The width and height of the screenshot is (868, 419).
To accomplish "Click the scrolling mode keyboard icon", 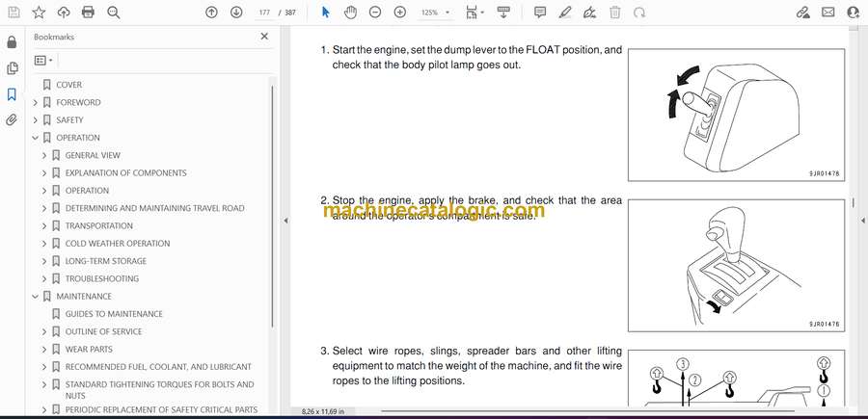I will 503,13.
